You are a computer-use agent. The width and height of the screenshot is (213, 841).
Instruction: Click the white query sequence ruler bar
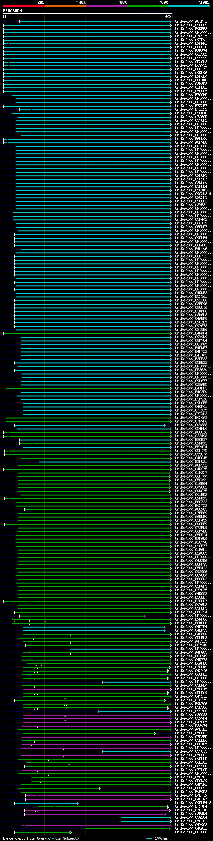[88, 14]
